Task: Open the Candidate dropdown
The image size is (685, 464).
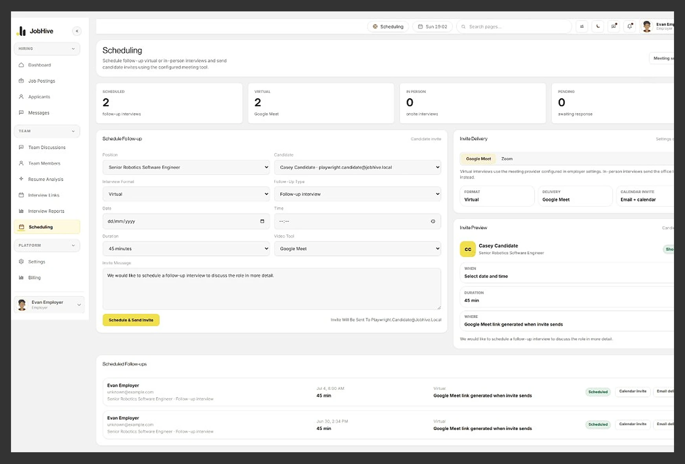Action: coord(357,167)
